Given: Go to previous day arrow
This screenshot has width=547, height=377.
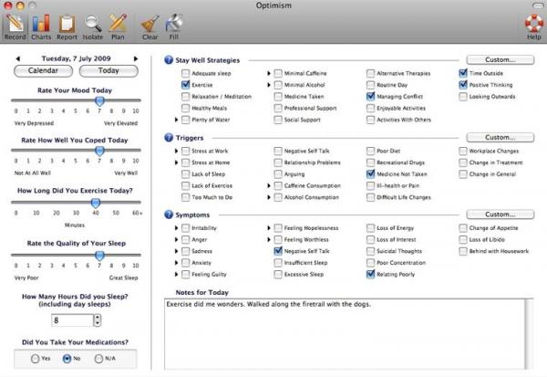Looking at the screenshot, I should click(18, 58).
